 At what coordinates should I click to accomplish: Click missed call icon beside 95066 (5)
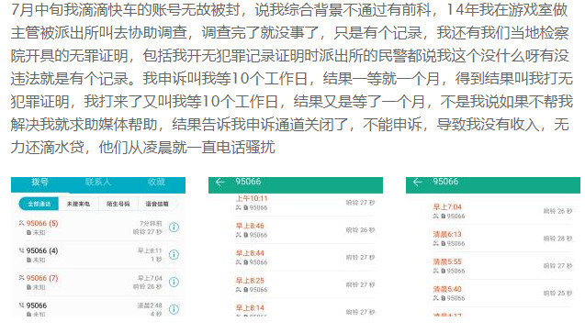22,223
